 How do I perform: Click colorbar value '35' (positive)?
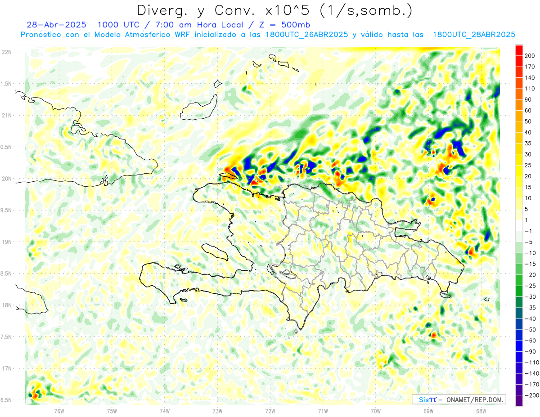tap(528, 143)
